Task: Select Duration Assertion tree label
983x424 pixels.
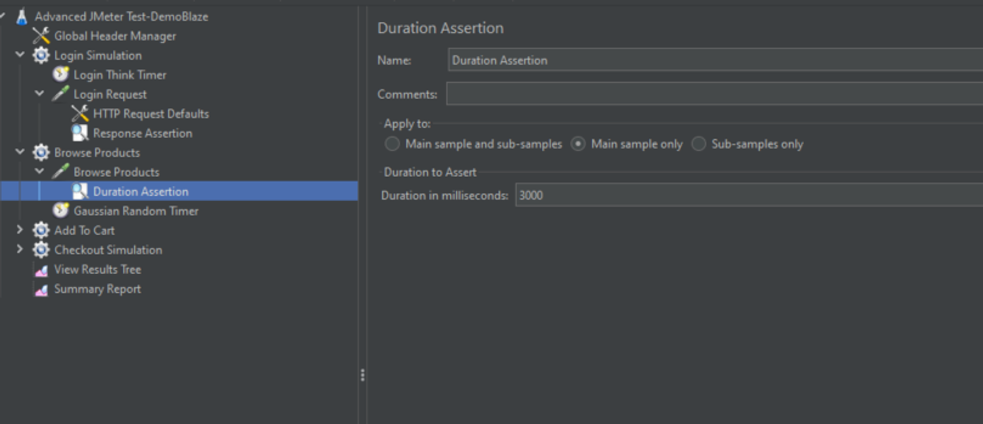Action: click(140, 192)
